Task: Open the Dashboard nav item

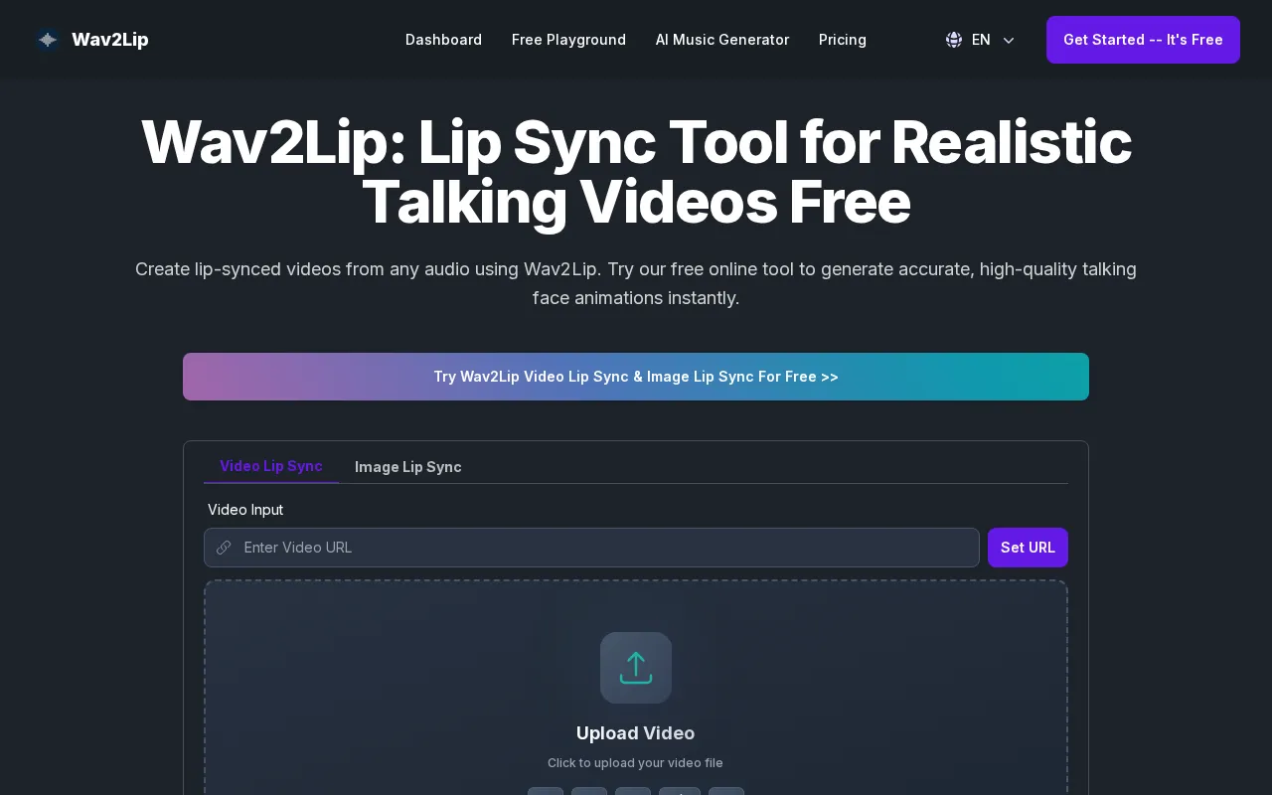Action: pos(443,40)
